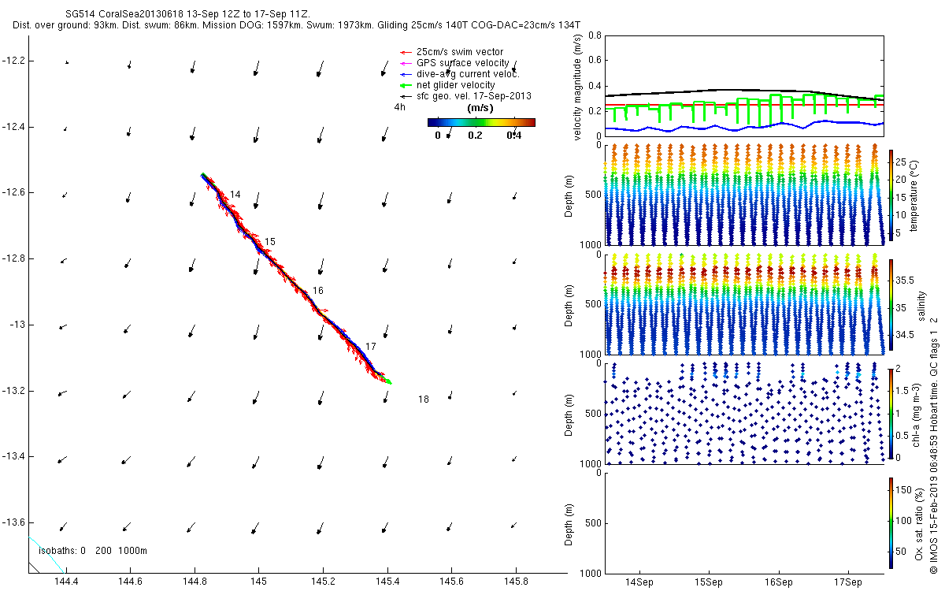Click the 0.6 tick on the velocity magnitude axis
The height and width of the screenshot is (591, 945).
click(595, 60)
